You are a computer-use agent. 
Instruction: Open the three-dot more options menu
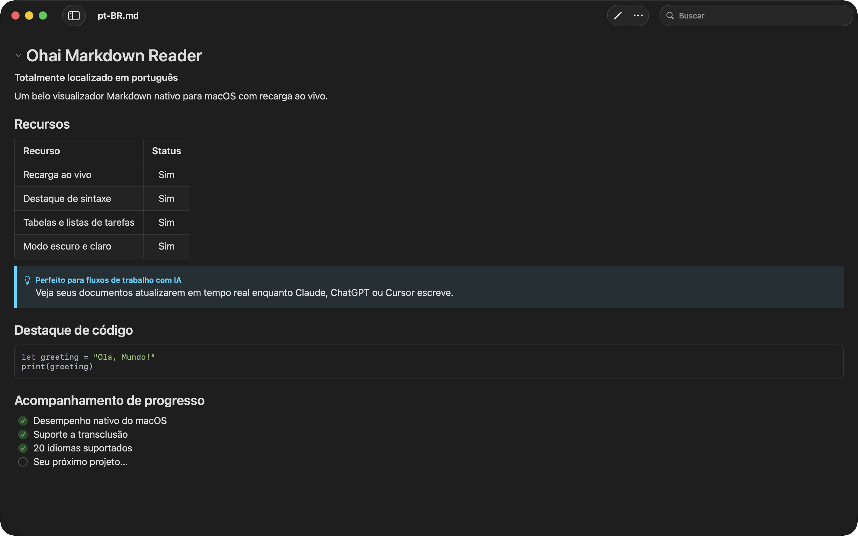638,15
